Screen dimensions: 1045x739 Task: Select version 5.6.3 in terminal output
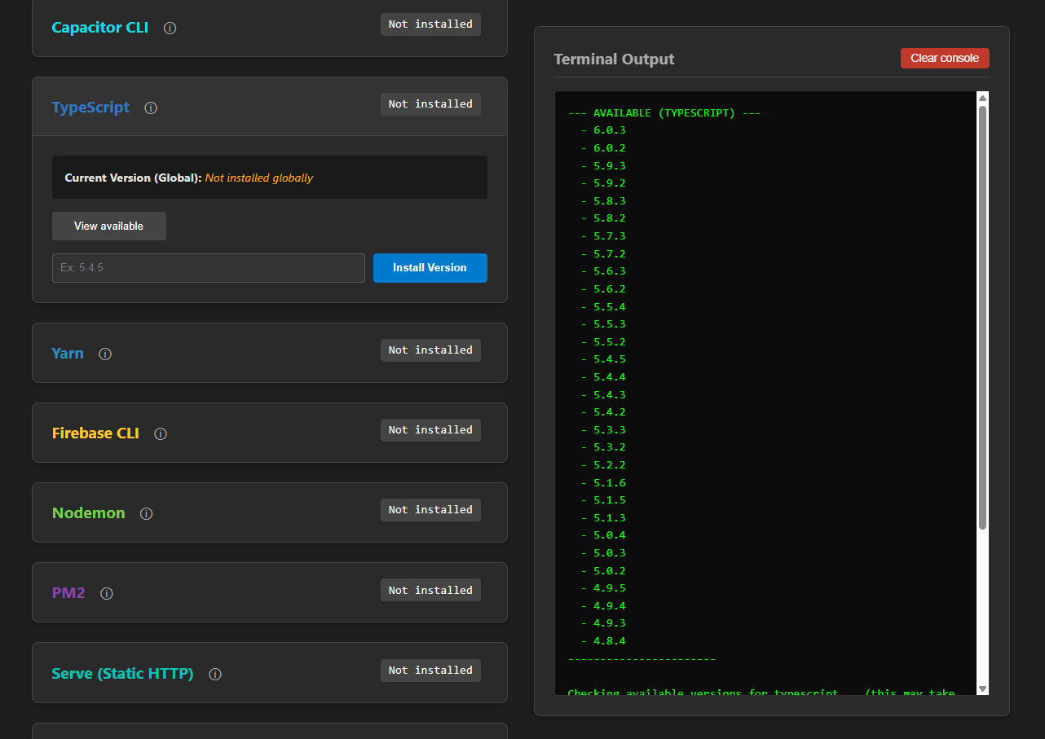[x=609, y=271]
